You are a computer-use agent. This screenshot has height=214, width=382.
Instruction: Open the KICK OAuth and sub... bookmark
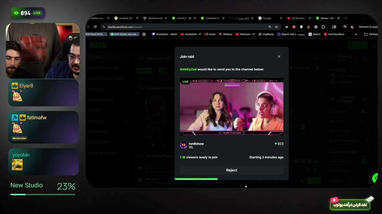pyautogui.click(x=124, y=34)
